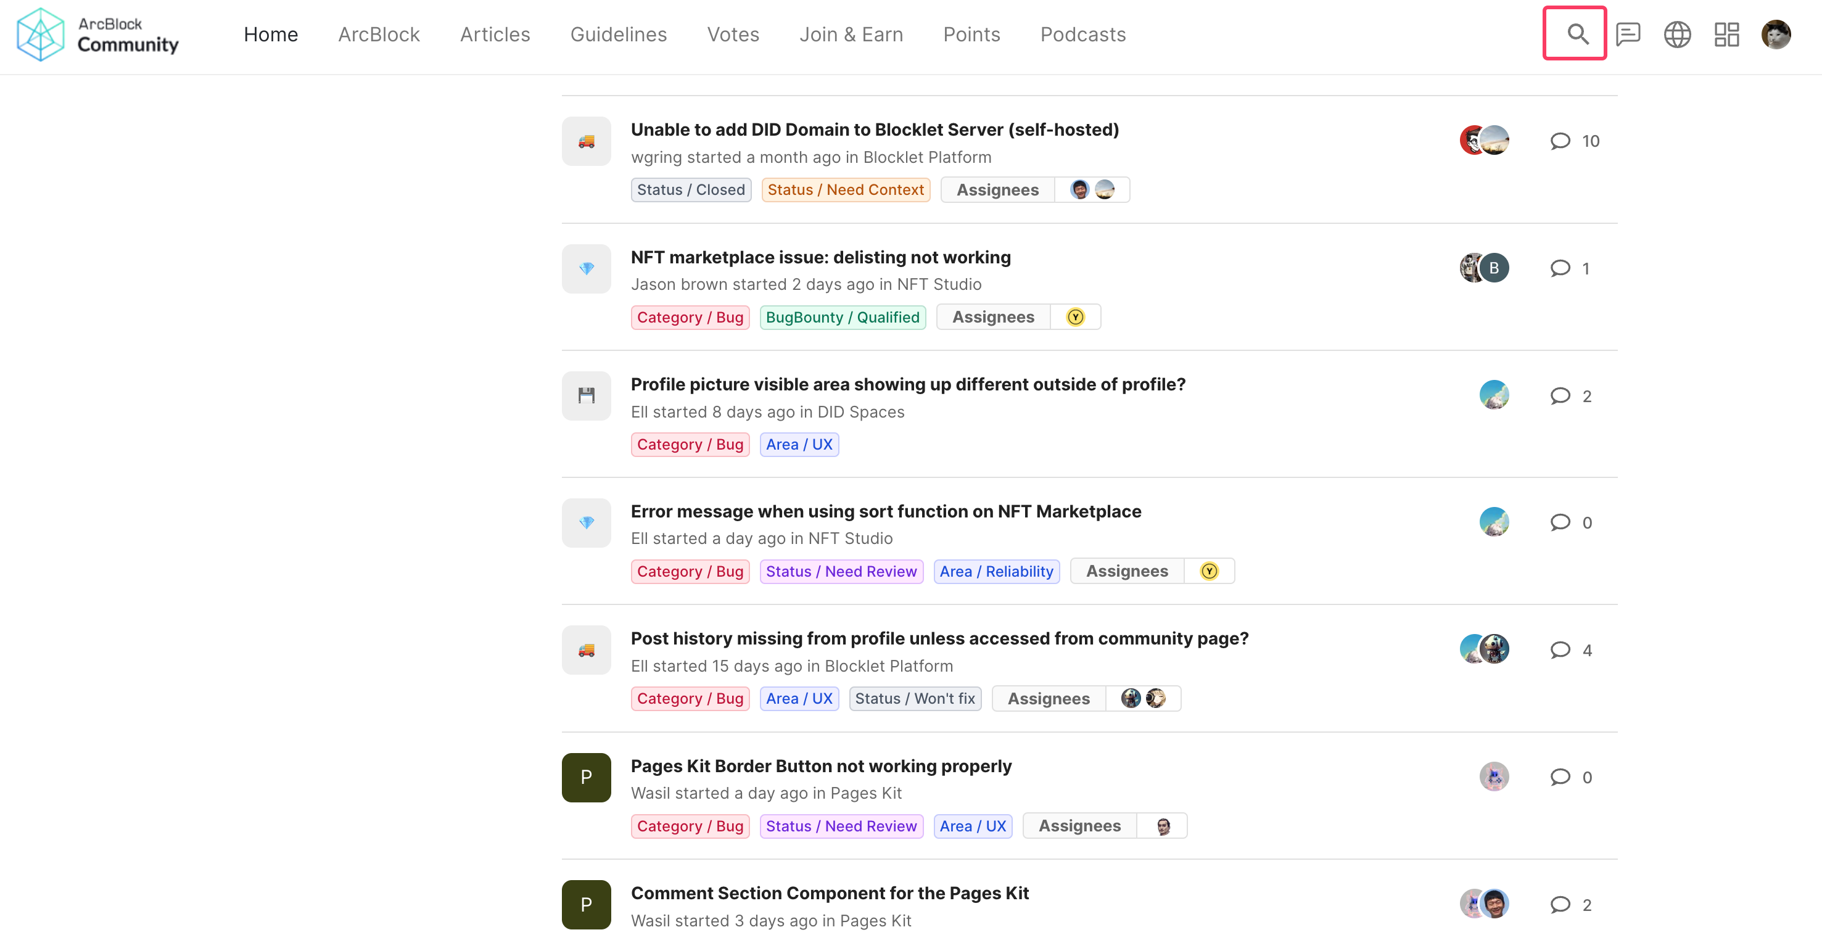Open the Articles menu item
This screenshot has width=1822, height=935.
(495, 34)
